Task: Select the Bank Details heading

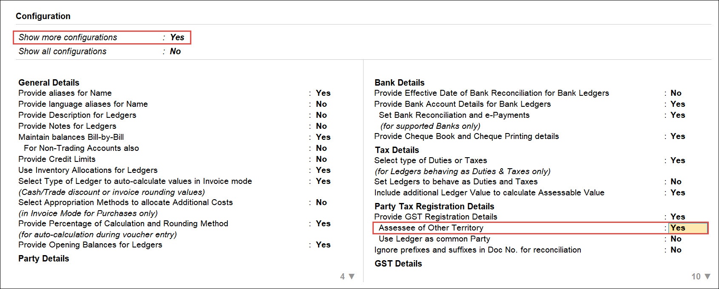Action: coord(400,83)
